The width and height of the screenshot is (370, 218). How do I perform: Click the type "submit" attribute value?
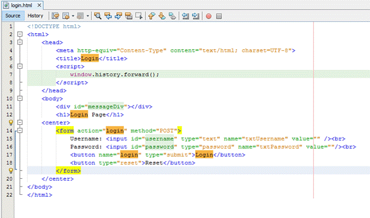pos(177,155)
